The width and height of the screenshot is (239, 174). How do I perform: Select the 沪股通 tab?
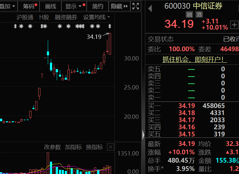point(25,17)
